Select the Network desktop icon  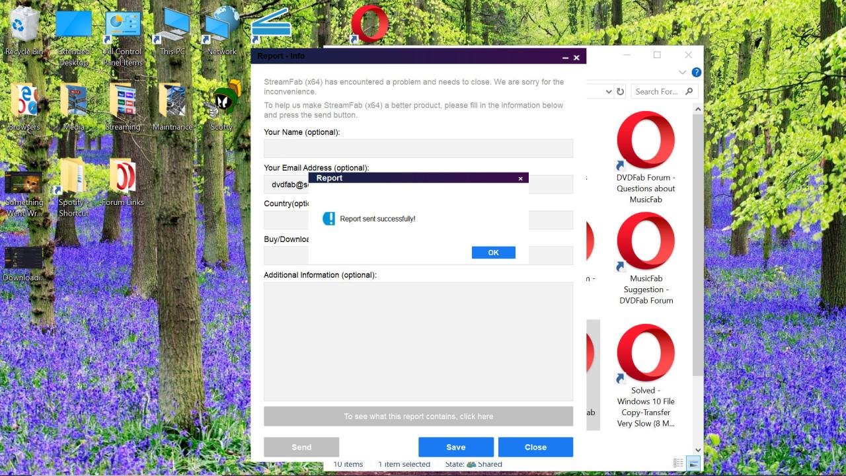click(221, 32)
